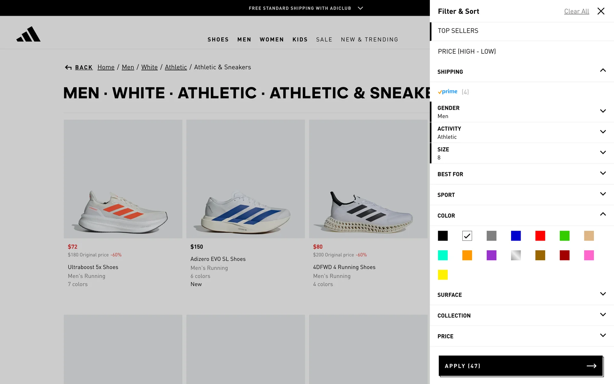Sort by Price High to Low

[467, 52]
